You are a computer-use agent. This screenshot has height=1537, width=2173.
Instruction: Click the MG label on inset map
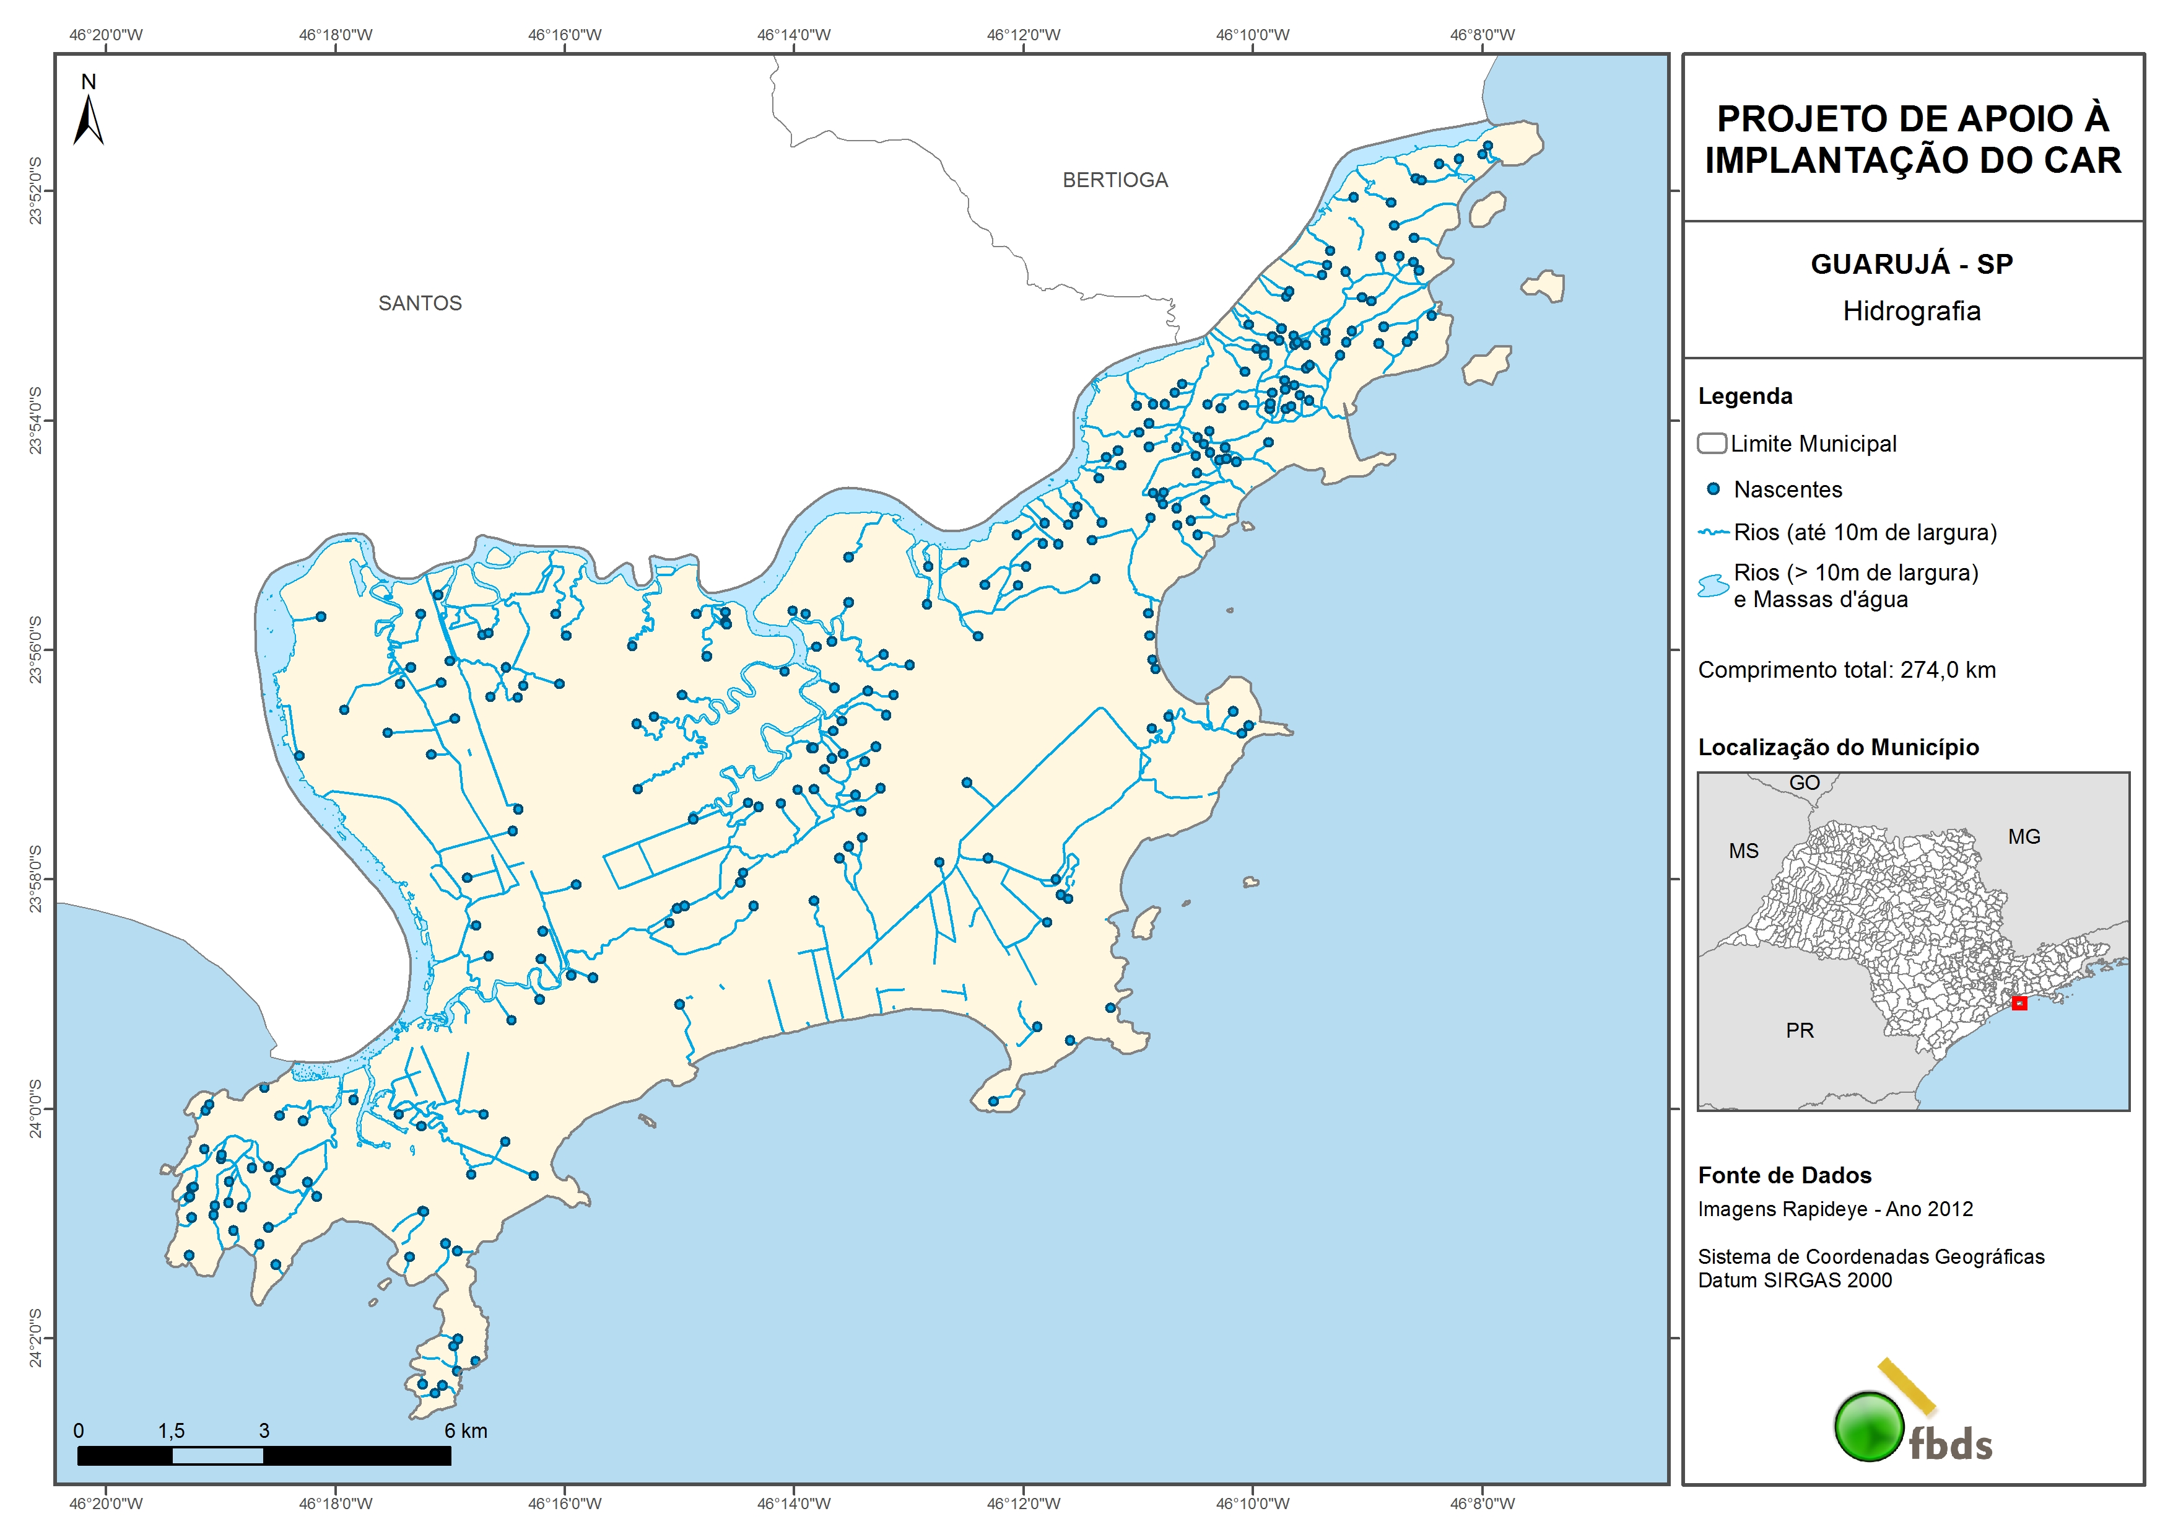[x=2024, y=836]
